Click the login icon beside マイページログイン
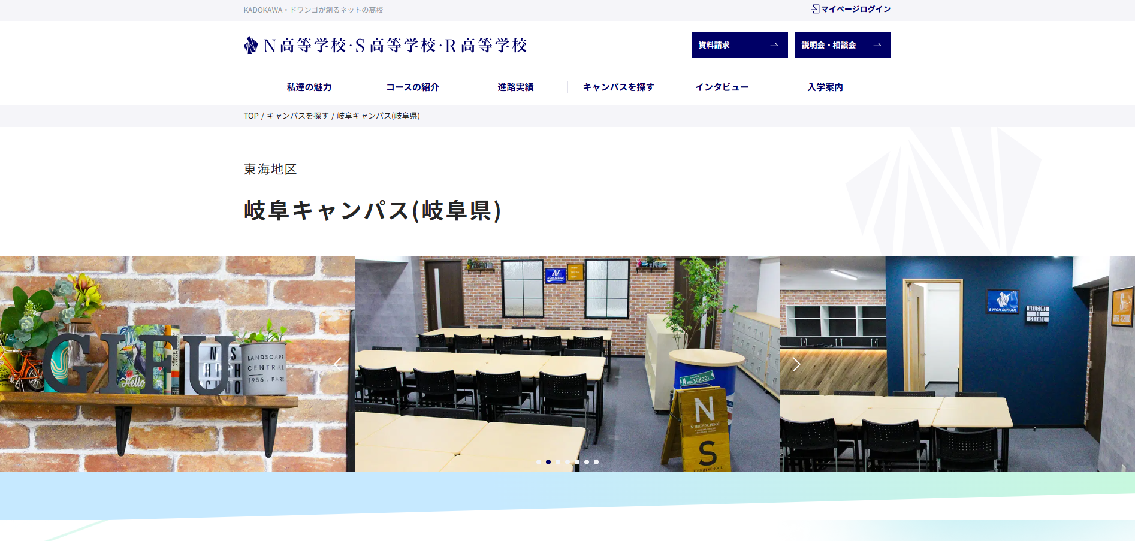The width and height of the screenshot is (1135, 541). [x=816, y=9]
